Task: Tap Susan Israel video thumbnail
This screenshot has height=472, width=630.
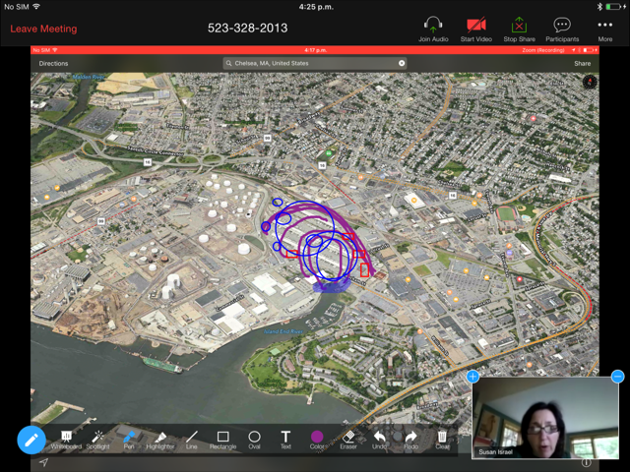Action: click(x=545, y=418)
